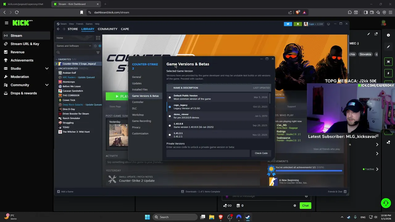Open Steam Library tab

click(x=88, y=29)
